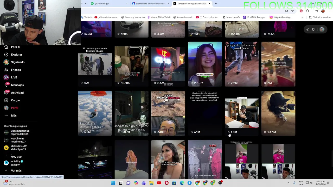Viewport: 333px width, 187px height.
Task: Open the Paracaidista video with 6.5M views
Action: pos(95,113)
